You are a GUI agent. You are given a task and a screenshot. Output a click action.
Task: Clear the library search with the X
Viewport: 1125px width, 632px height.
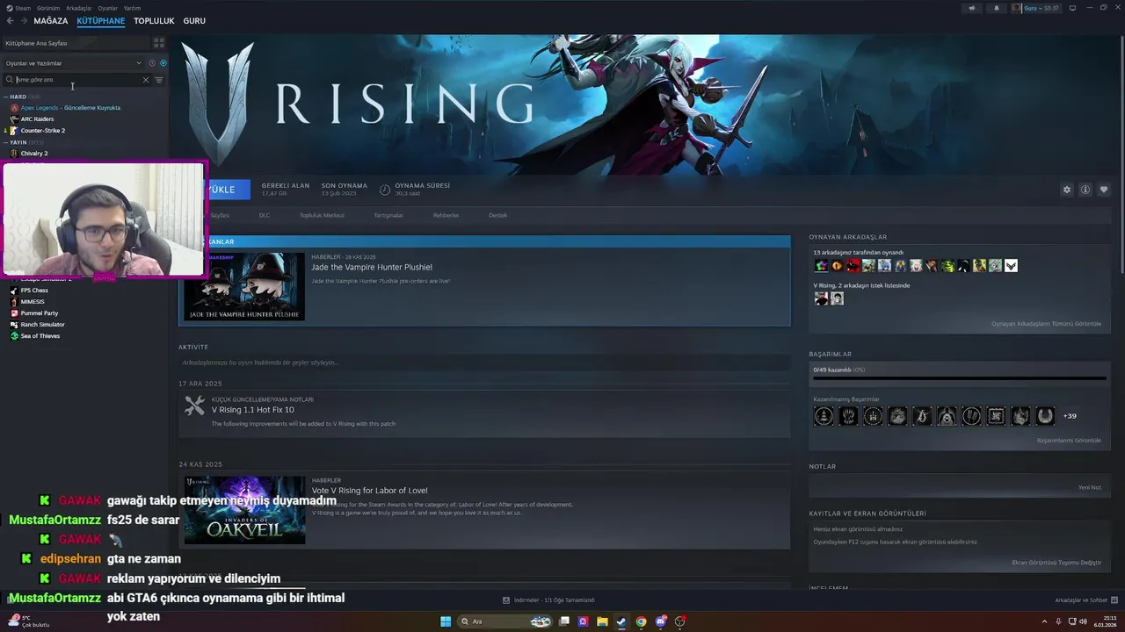146,80
